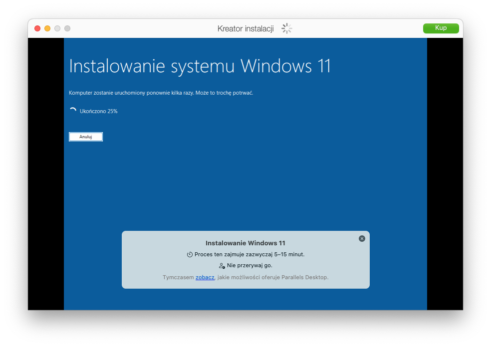
Task: Click the Komputer zostanie uruchomiony ponownie message
Action: [161, 93]
